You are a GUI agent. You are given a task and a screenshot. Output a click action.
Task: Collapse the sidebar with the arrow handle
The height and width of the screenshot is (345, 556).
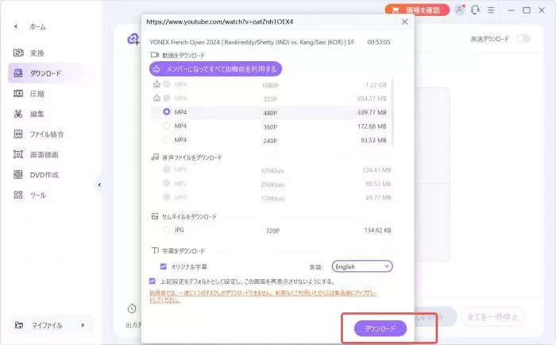[x=99, y=184]
